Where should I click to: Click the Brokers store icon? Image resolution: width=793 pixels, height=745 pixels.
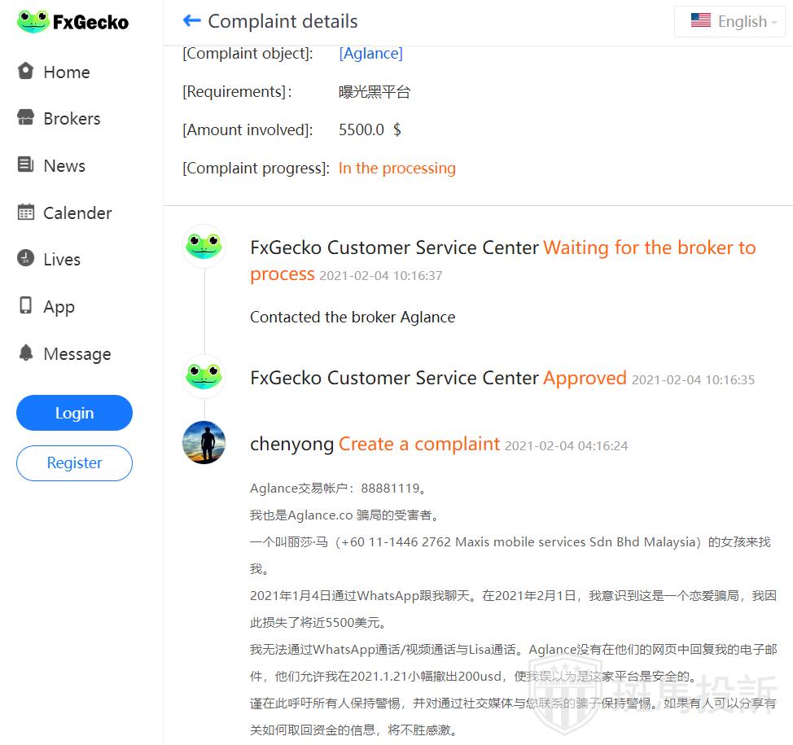(x=26, y=118)
